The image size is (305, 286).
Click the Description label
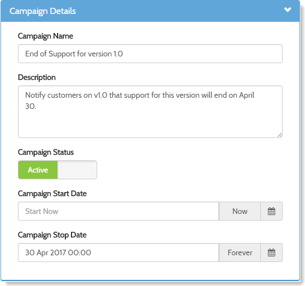[37, 78]
